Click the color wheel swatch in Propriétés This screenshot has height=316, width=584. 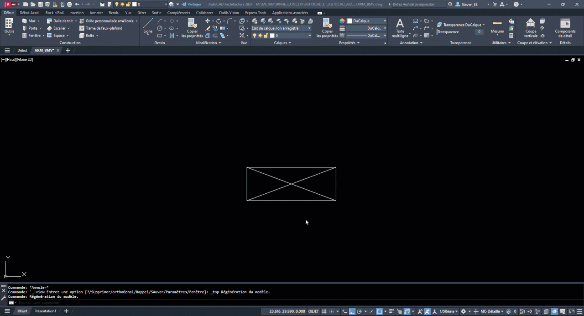tap(342, 21)
